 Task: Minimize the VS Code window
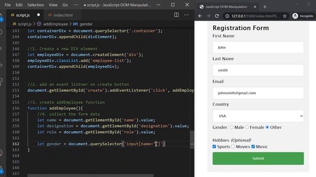click(x=158, y=4)
